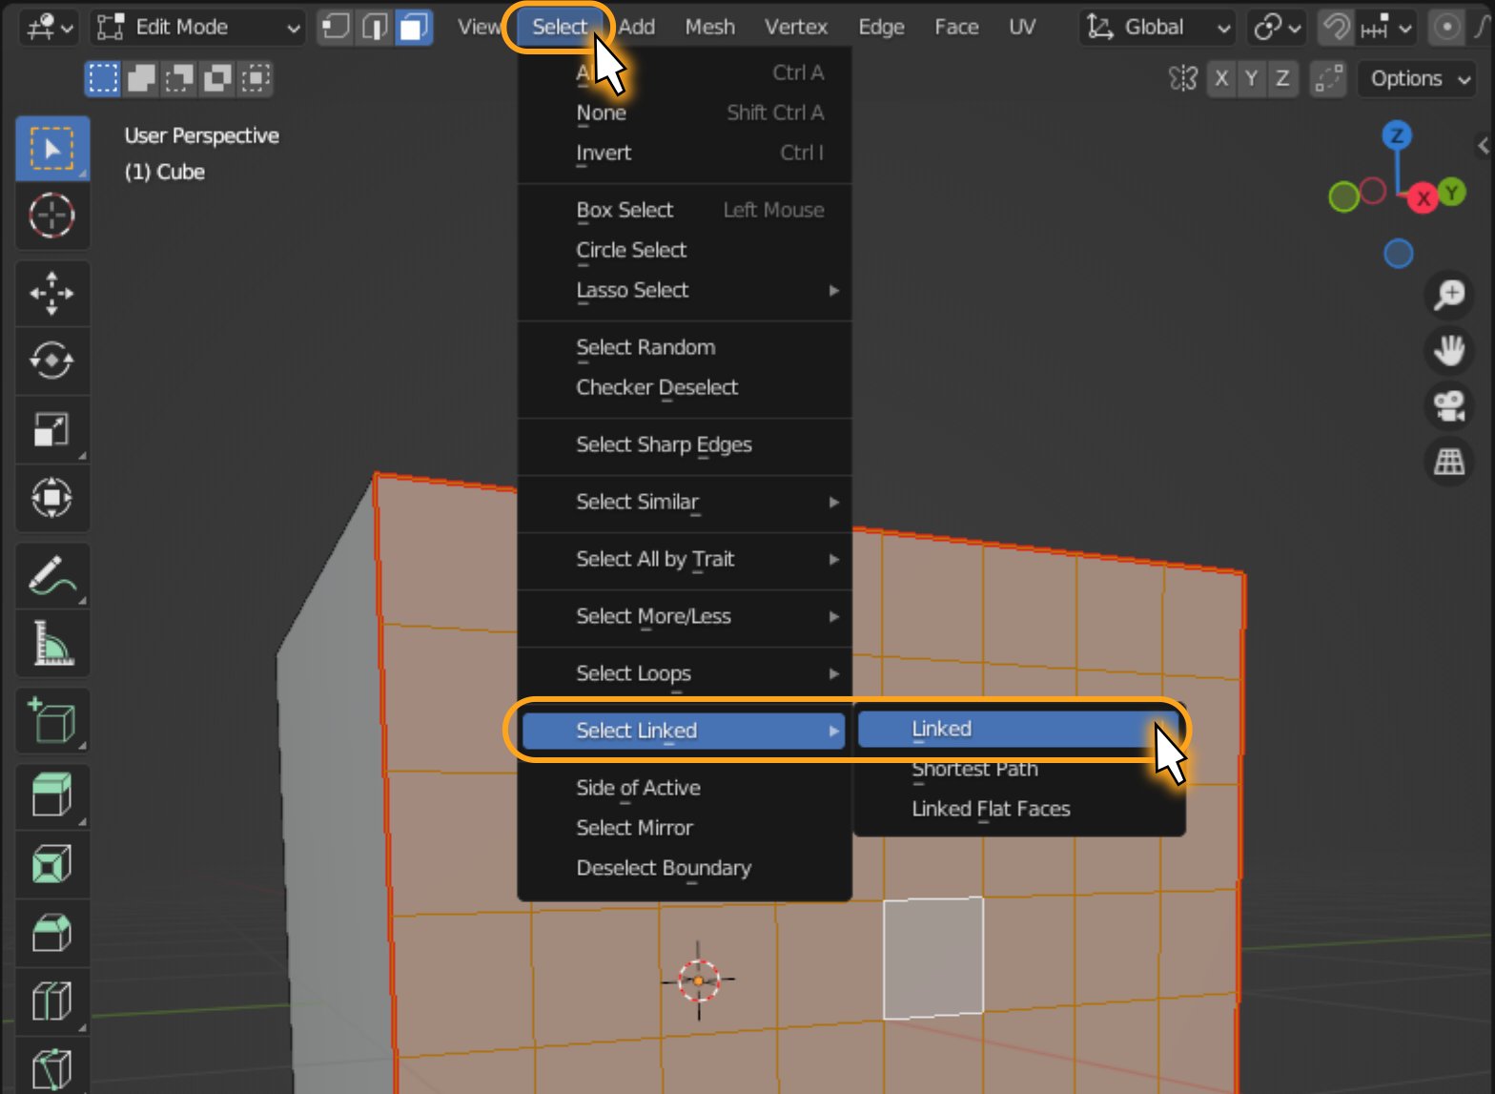Click Checker Deselect menu entry
1495x1094 pixels.
point(657,387)
